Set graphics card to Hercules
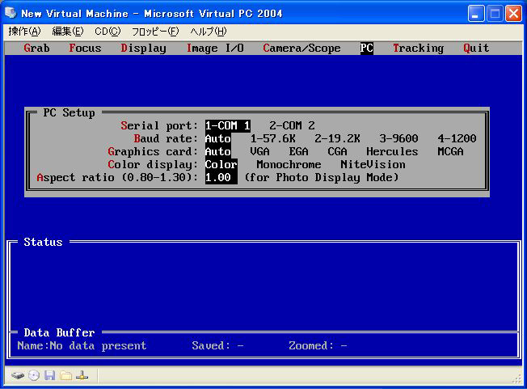 point(392,151)
